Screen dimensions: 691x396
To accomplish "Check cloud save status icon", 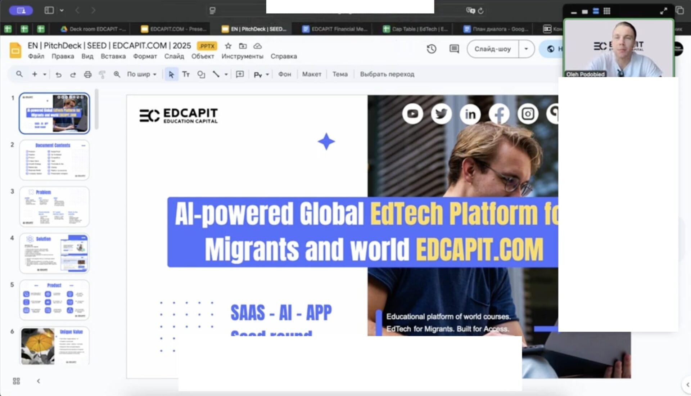I will pos(257,46).
